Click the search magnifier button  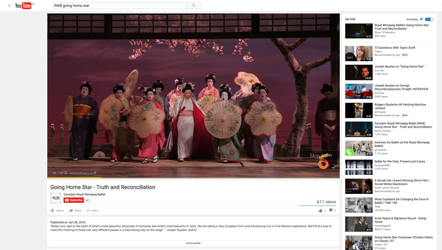(x=194, y=5)
